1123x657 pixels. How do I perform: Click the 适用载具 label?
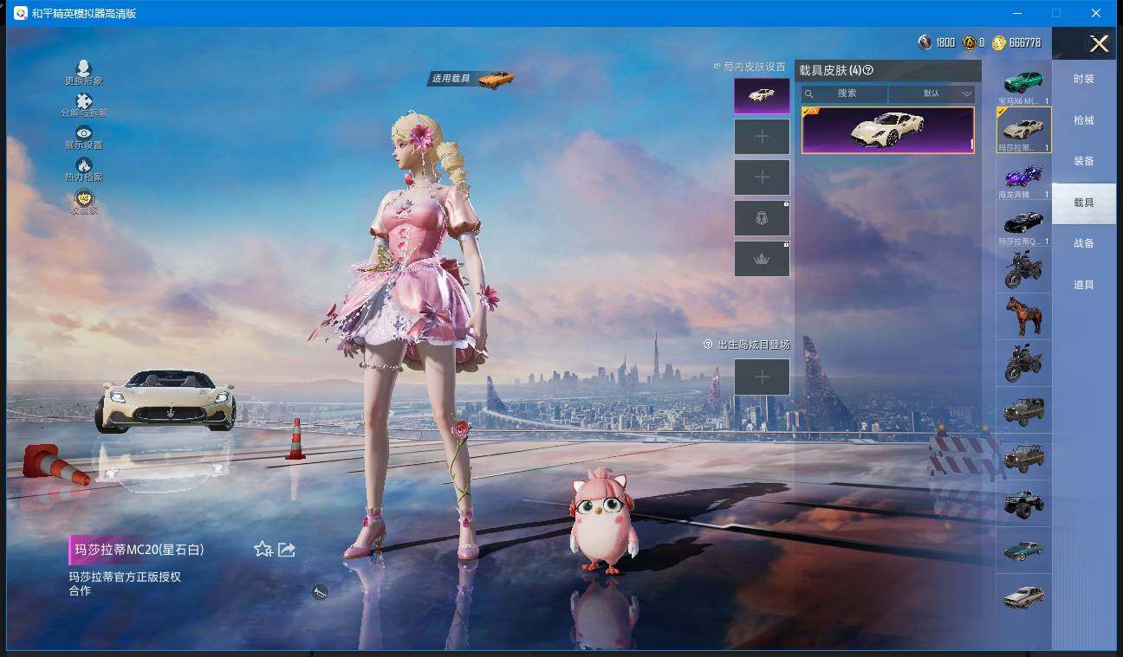pyautogui.click(x=451, y=79)
